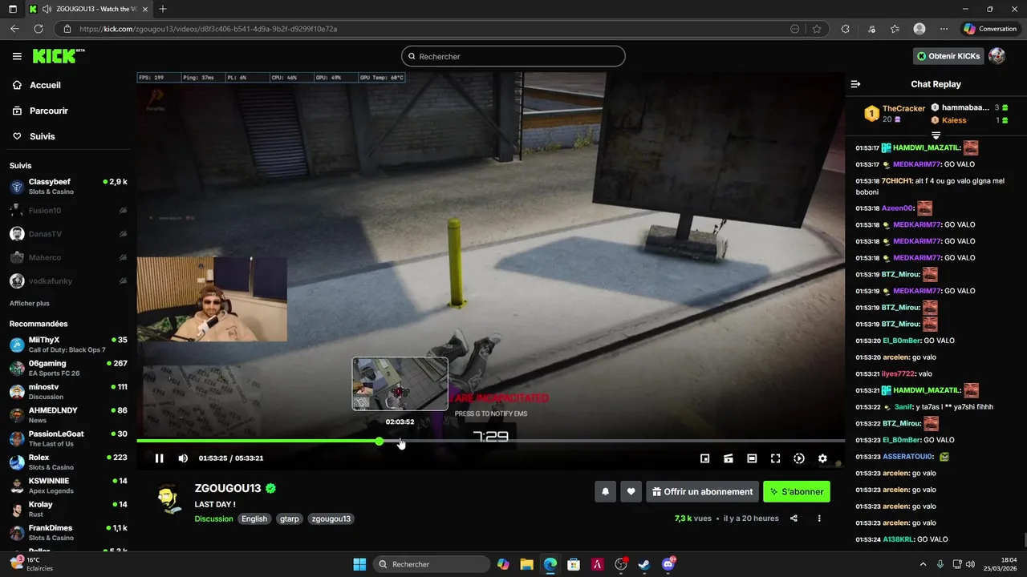This screenshot has height=577, width=1027.
Task: Open minostv recommended channel
Action: coord(68,392)
